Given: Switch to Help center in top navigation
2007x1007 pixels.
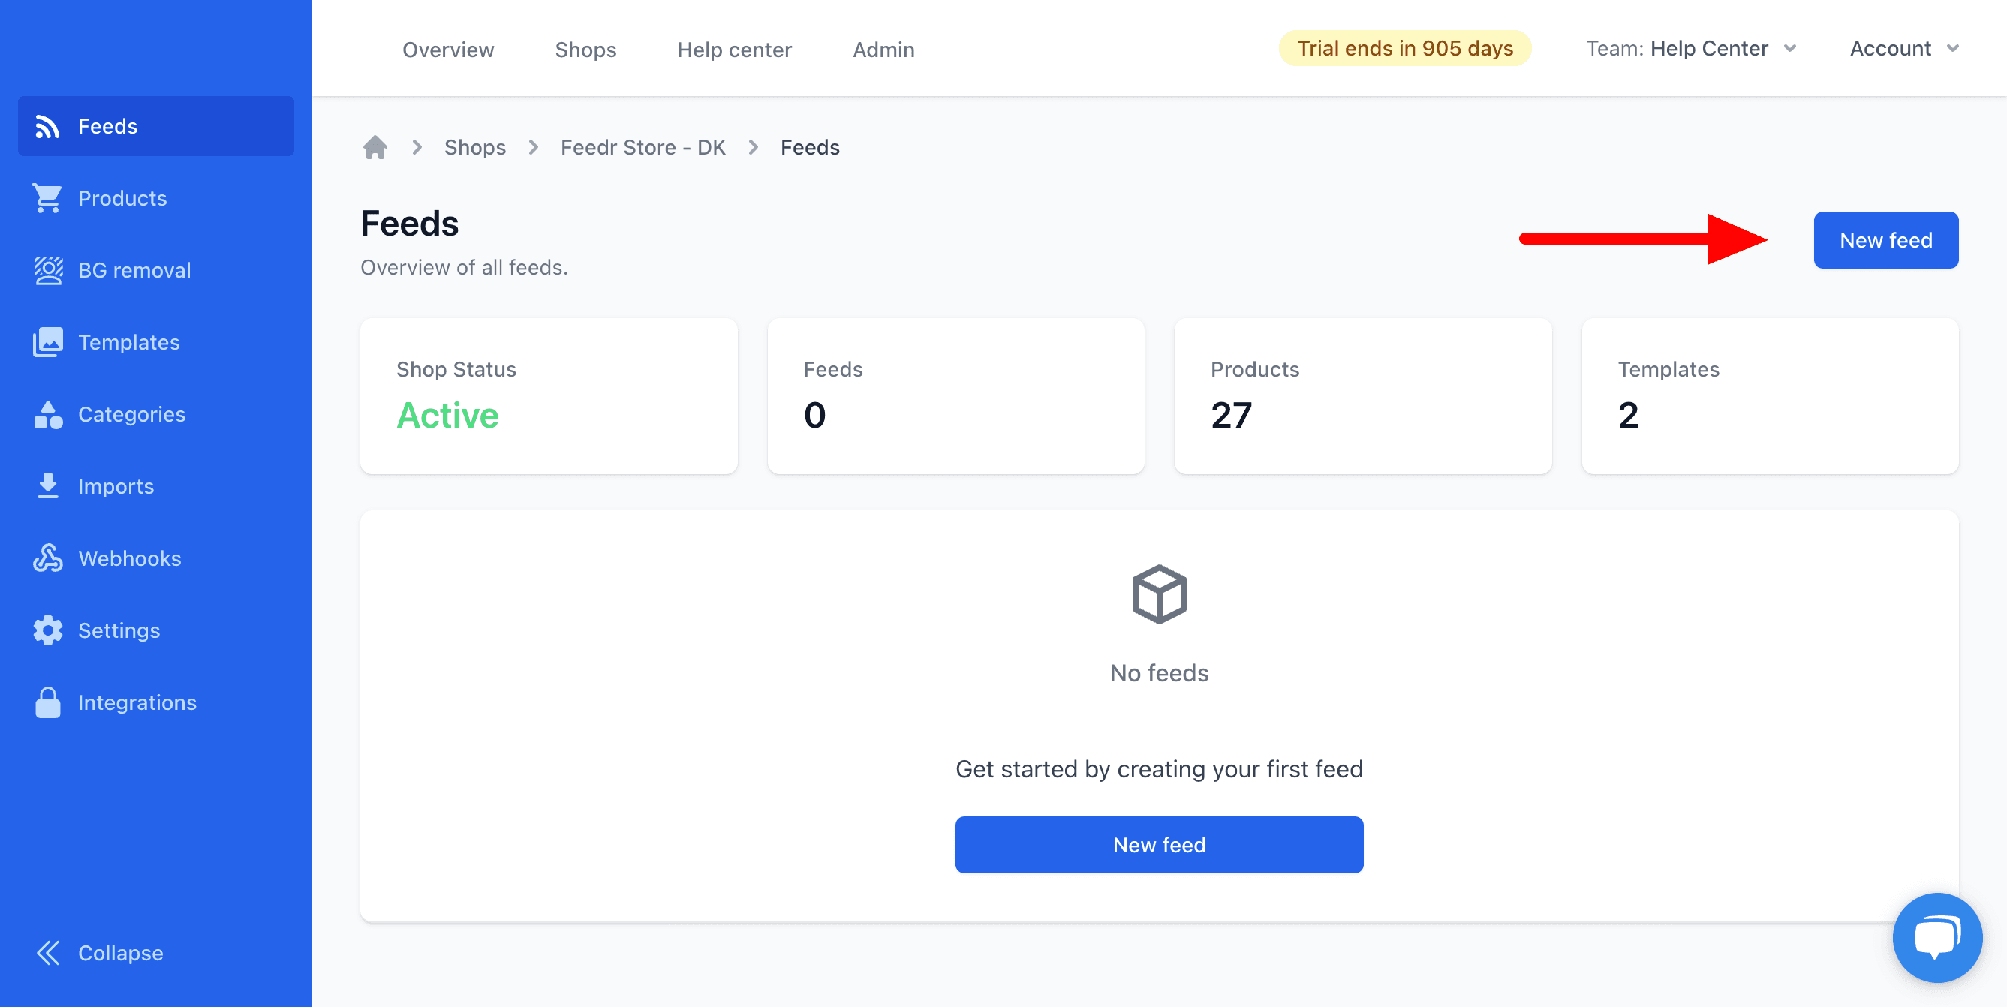Looking at the screenshot, I should [734, 49].
